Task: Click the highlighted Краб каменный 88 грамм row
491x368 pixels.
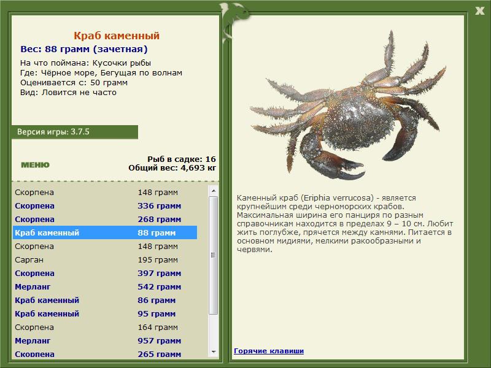Action: point(105,233)
